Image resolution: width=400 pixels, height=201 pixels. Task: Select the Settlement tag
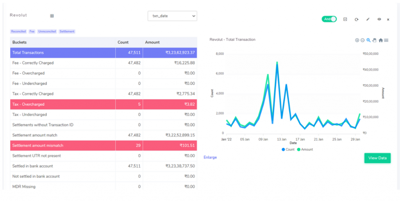click(x=67, y=32)
